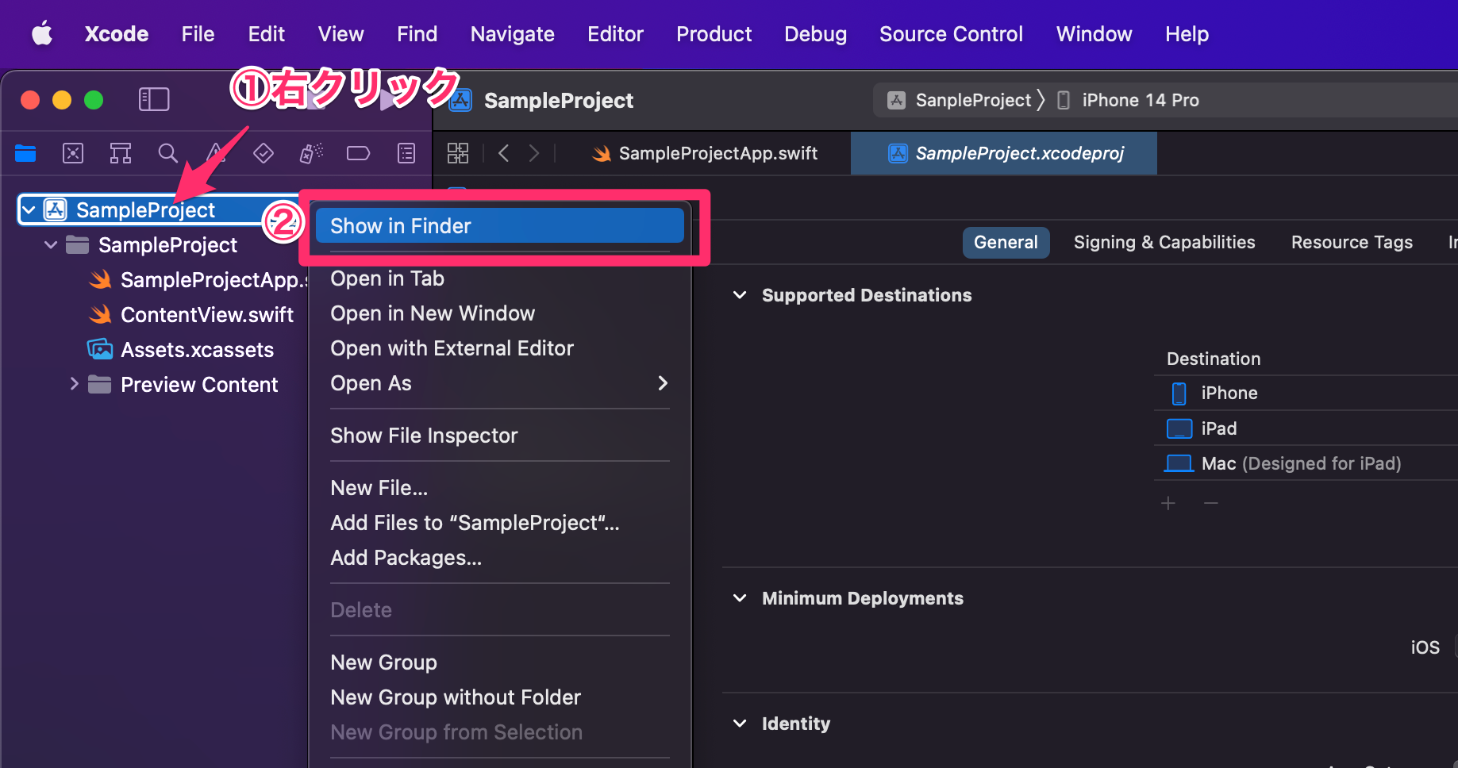Screen dimensions: 1458x768
Task: Click the Assets.xcassets item icon
Action: (x=98, y=349)
